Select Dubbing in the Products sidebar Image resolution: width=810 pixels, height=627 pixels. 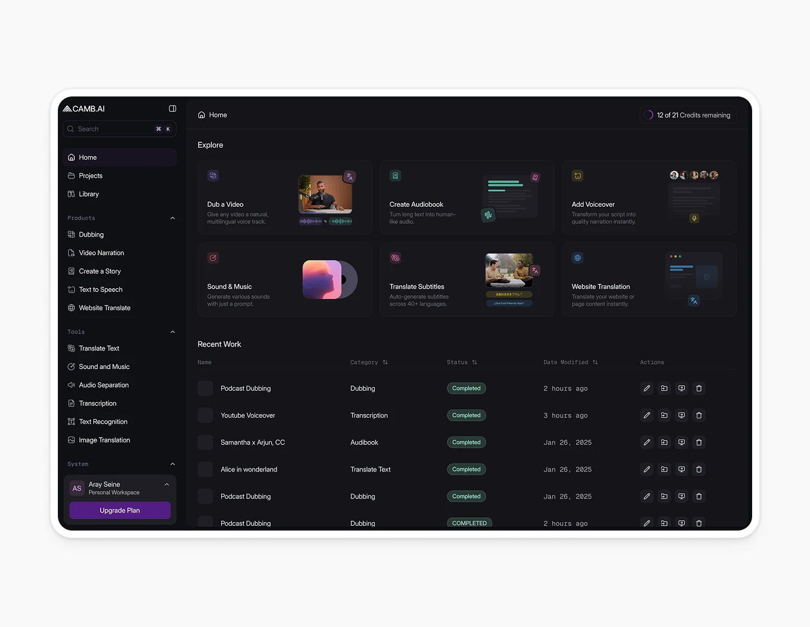tap(92, 235)
